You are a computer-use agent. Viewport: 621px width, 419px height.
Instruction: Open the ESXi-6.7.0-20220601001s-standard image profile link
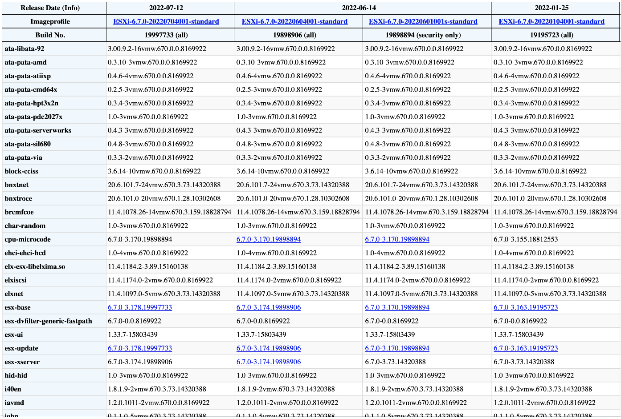(423, 21)
